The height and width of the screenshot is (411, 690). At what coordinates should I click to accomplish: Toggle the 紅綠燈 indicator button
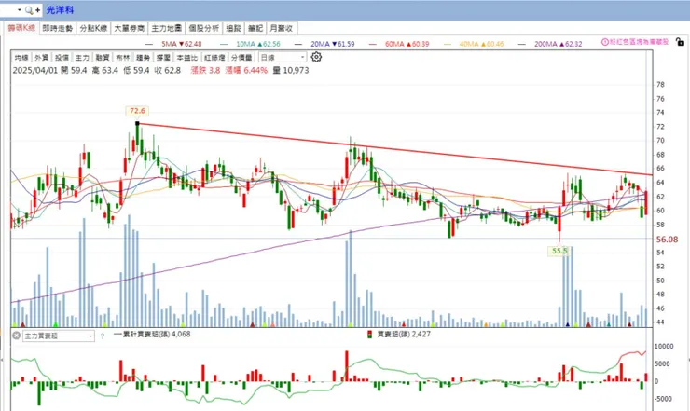[x=214, y=57]
